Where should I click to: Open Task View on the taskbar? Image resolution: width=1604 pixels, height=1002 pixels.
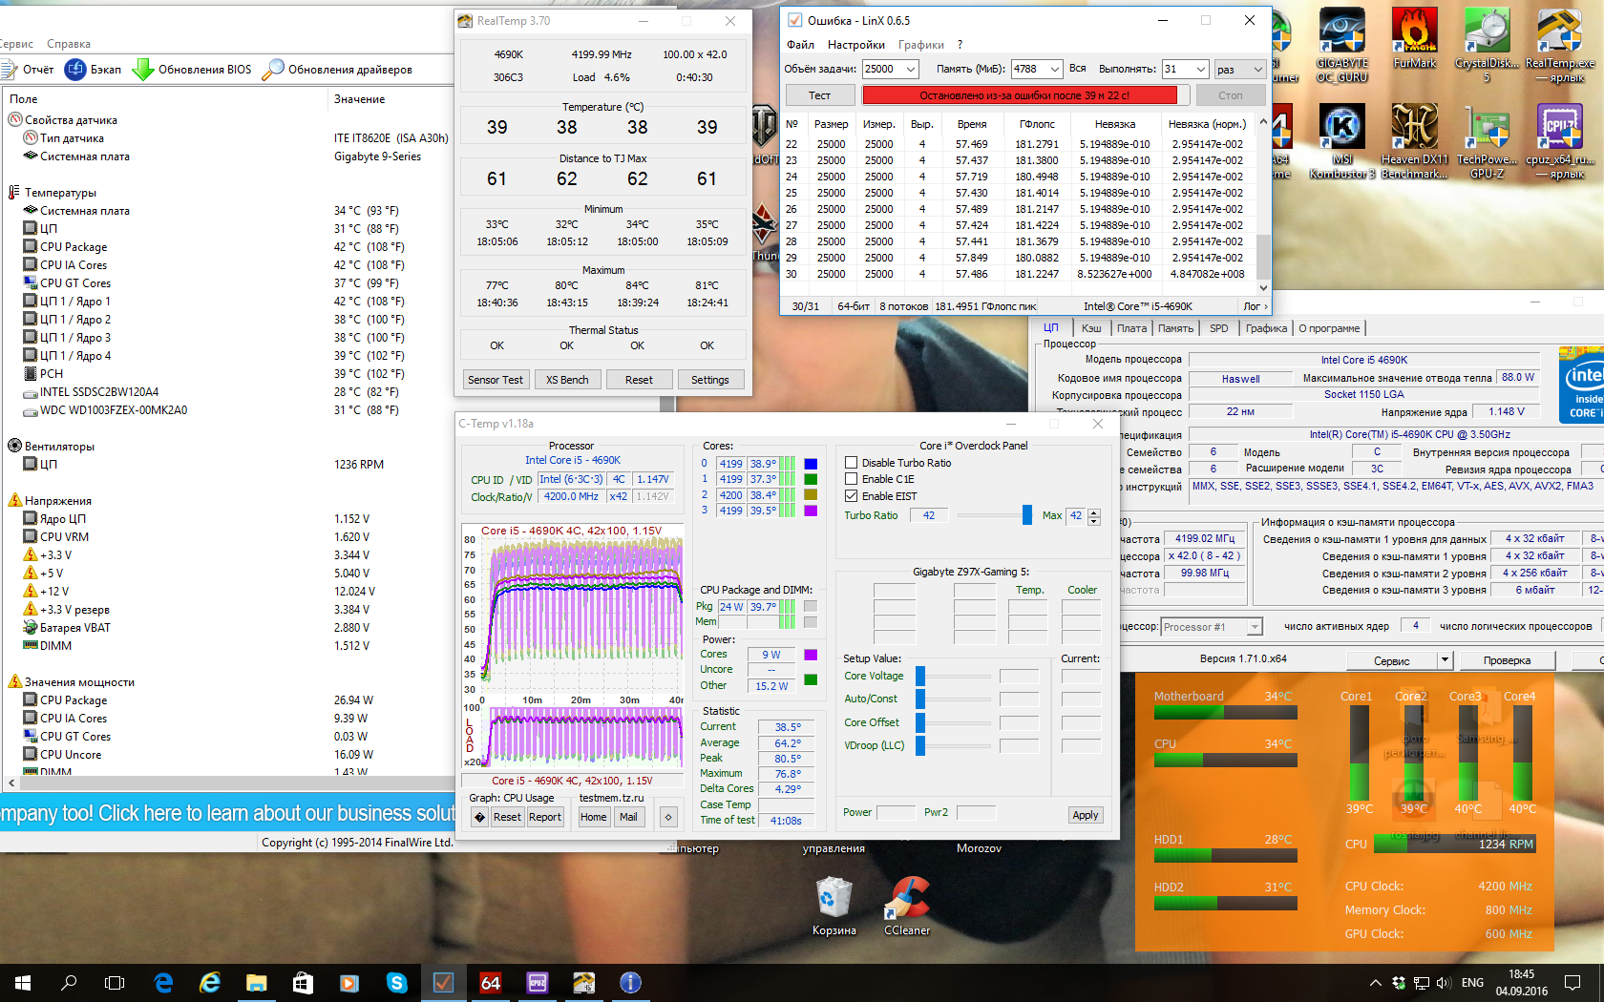coord(115,983)
